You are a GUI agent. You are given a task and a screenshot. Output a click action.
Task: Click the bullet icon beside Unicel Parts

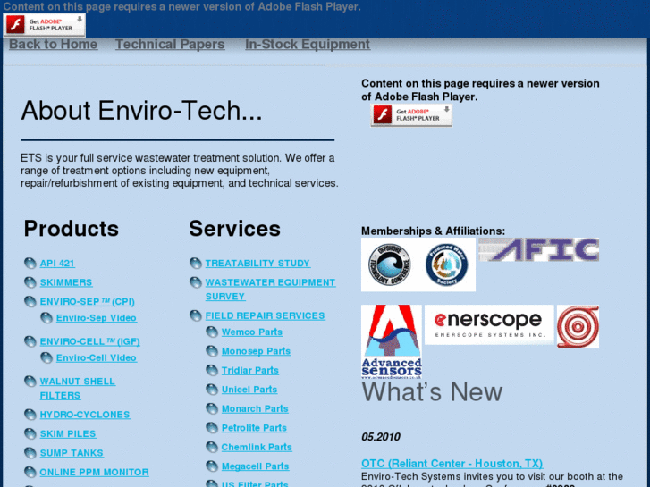click(x=212, y=390)
